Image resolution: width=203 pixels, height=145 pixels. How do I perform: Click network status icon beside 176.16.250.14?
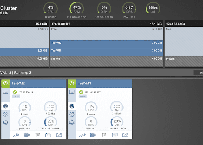pos(15,92)
